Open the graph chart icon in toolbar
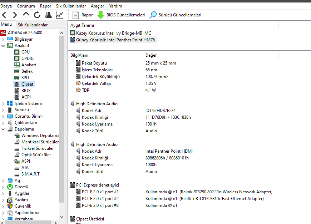The image size is (311, 224). [x=59, y=15]
